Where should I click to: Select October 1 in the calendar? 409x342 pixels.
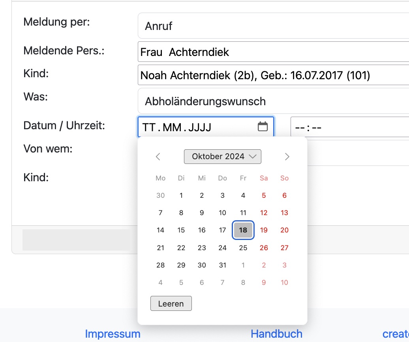(x=181, y=195)
